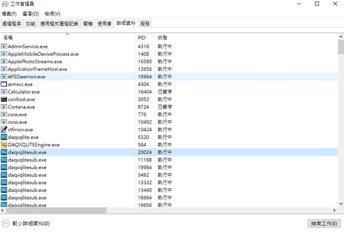Click the APSDaemon.exe icon
Screen dimensions: 344x232
coord(4,77)
